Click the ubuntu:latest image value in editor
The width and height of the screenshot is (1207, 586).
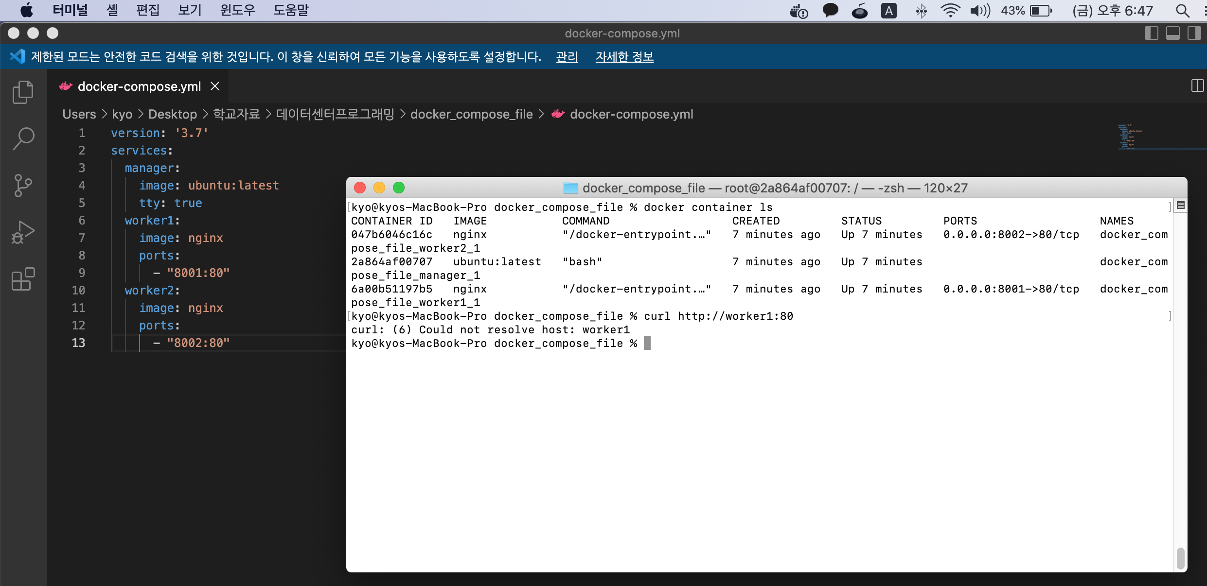[x=233, y=185]
